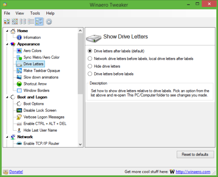Viewport: 218px width, 177px height.
Task: Click the Enable CTRL + ALT + DEL icon
Action: (x=19, y=124)
